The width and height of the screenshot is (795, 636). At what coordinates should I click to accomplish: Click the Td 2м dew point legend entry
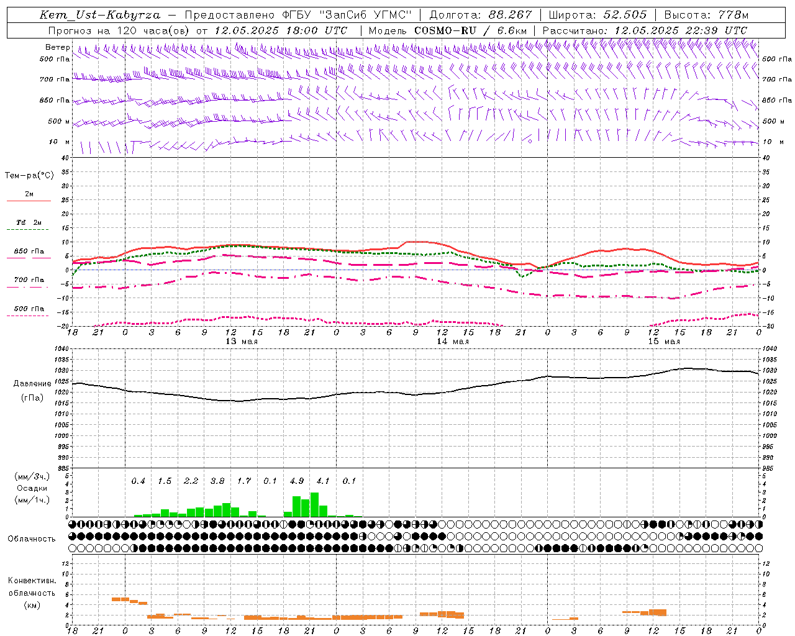point(29,222)
